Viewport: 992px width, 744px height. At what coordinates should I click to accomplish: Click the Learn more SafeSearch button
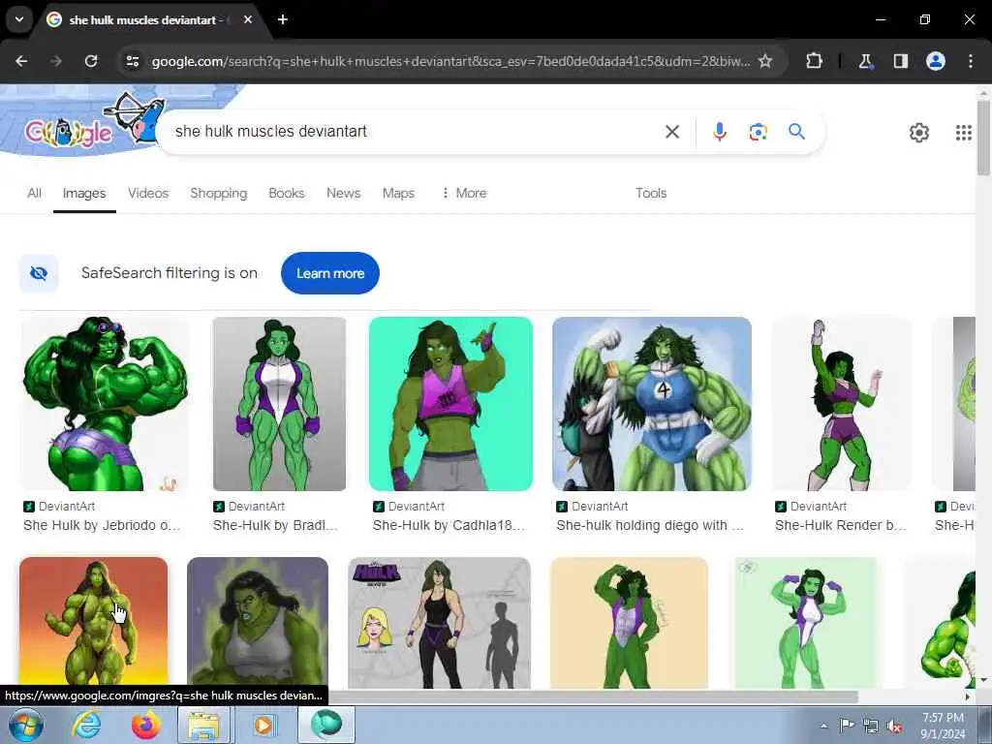click(330, 273)
